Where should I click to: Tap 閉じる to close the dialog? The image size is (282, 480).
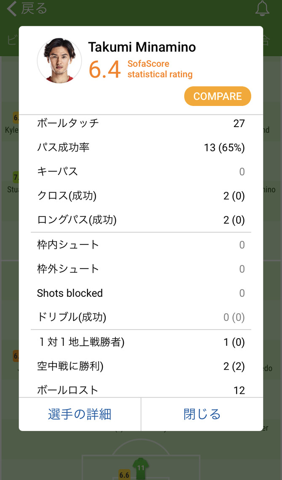pyautogui.click(x=202, y=414)
